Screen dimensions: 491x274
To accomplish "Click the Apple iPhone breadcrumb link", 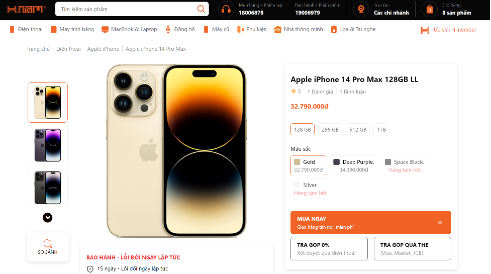I will 103,49.
